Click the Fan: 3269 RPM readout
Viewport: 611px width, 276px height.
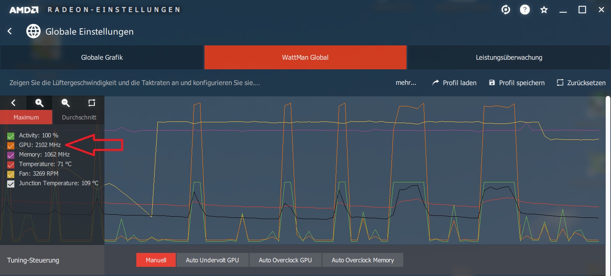(x=39, y=174)
